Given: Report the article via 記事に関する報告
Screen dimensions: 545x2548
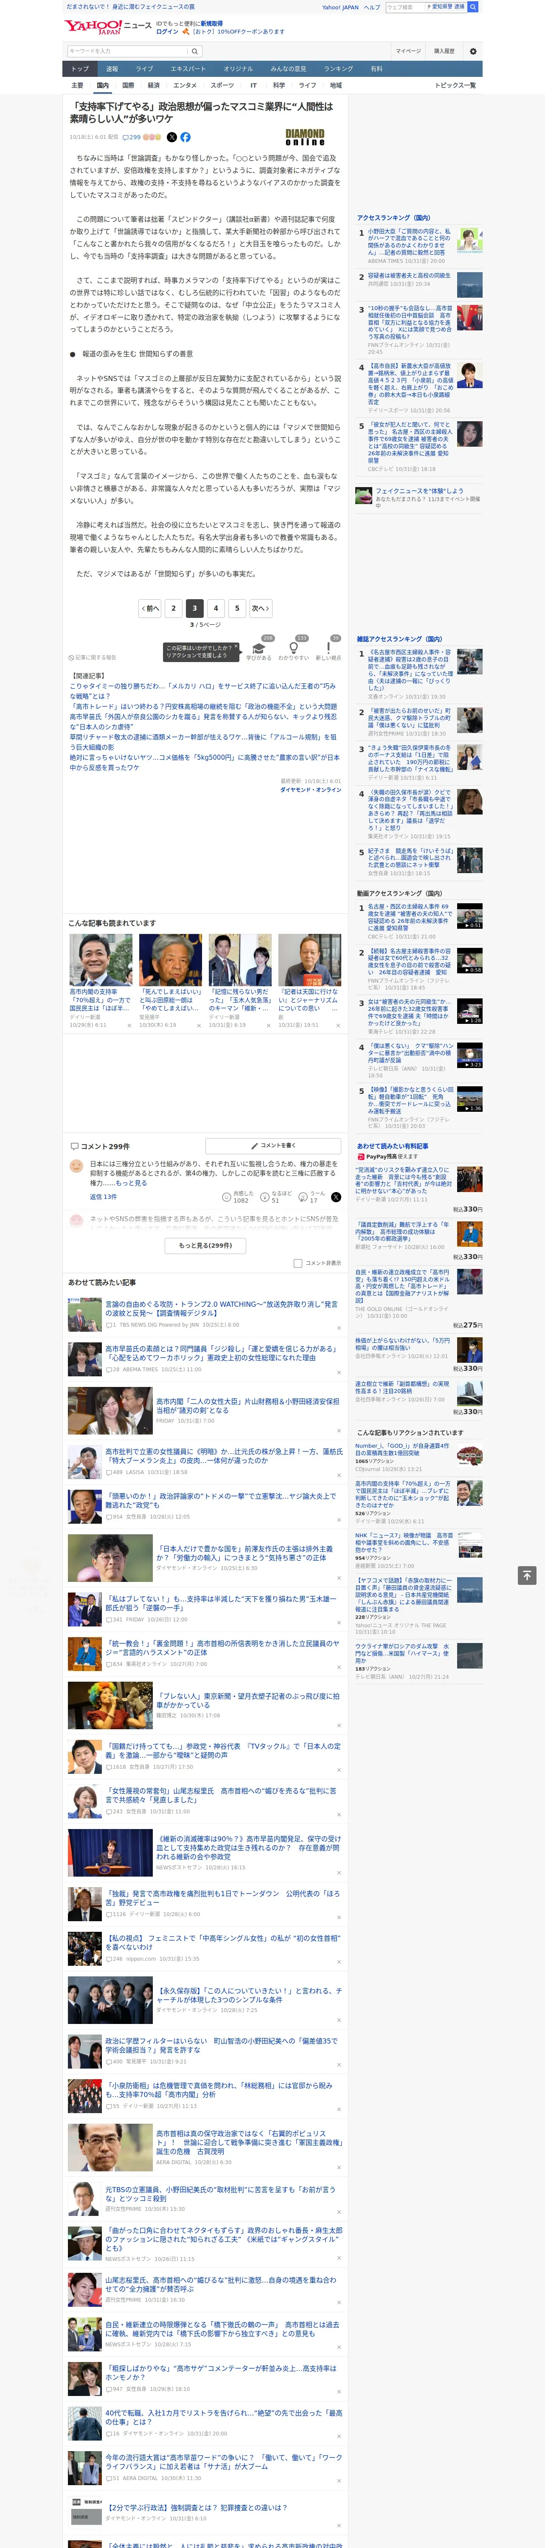Looking at the screenshot, I should pos(93,657).
